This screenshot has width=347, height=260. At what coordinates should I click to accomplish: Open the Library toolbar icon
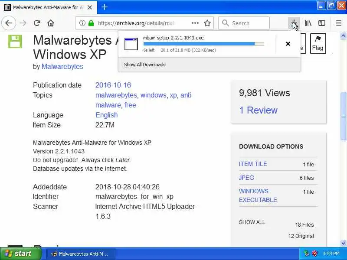pos(308,23)
